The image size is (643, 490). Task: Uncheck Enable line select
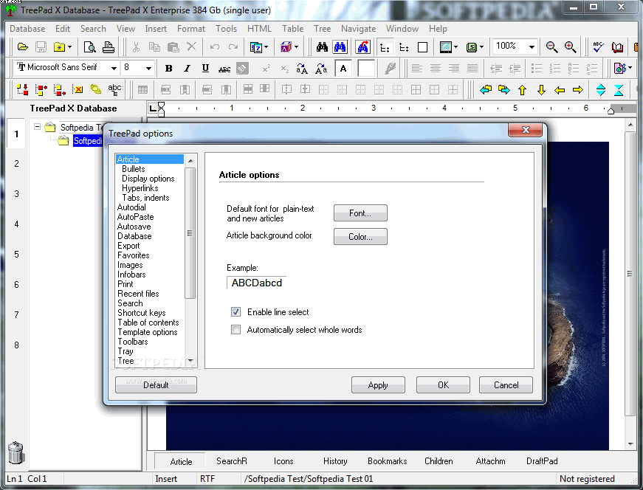click(x=235, y=312)
